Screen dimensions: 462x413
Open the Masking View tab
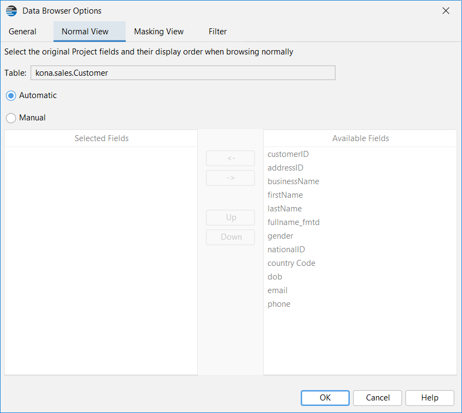(x=159, y=32)
